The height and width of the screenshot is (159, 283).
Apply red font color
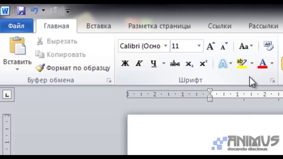click(263, 64)
